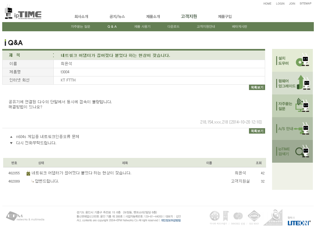Click author 고객지원실 in the list
This screenshot has width=323, height=235.
click(240, 181)
